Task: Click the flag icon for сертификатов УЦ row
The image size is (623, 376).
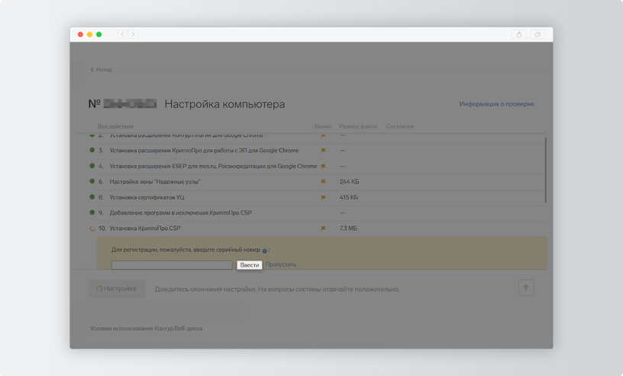Action: pyautogui.click(x=324, y=197)
